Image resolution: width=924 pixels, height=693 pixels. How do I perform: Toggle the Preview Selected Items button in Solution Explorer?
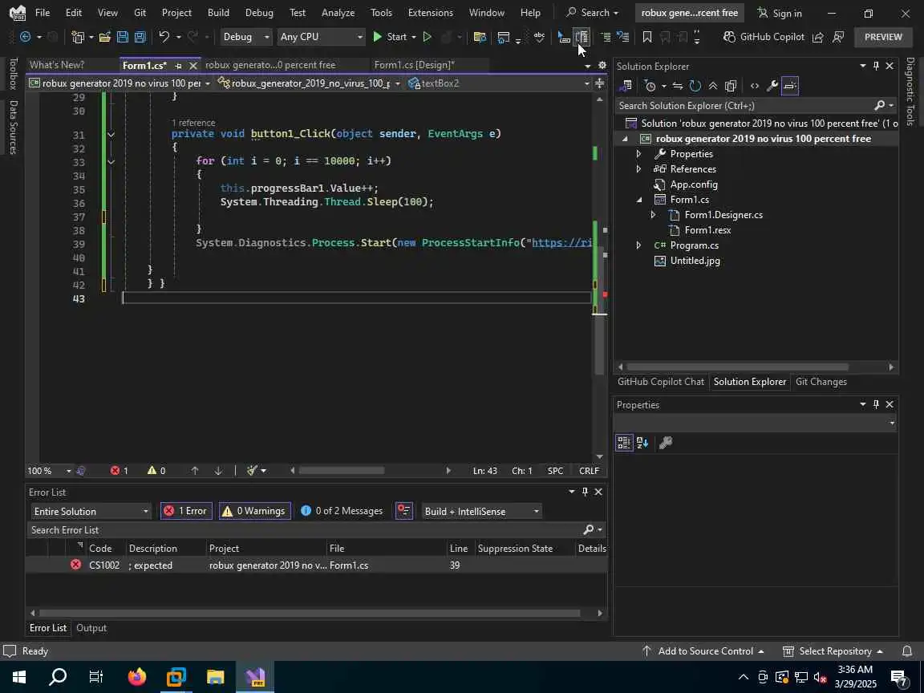click(789, 86)
